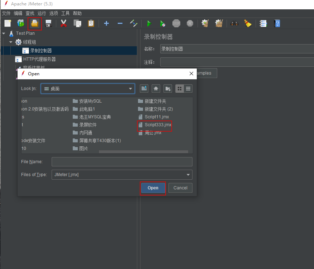The image size is (314, 269).
Task: Open the Function Helper list icon
Action: click(263, 23)
